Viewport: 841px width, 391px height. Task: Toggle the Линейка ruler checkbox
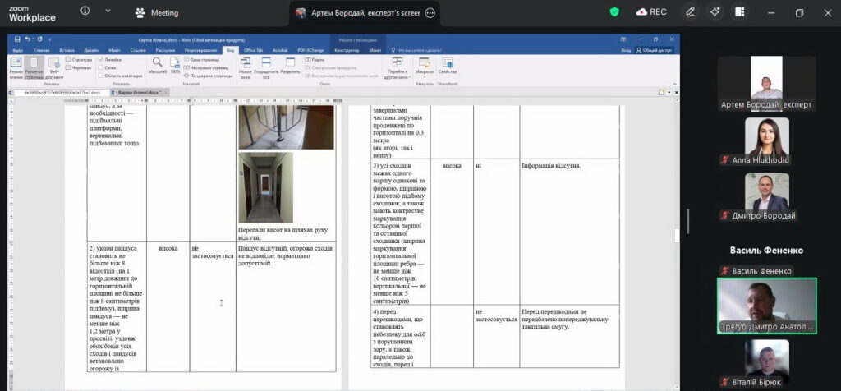pos(100,60)
